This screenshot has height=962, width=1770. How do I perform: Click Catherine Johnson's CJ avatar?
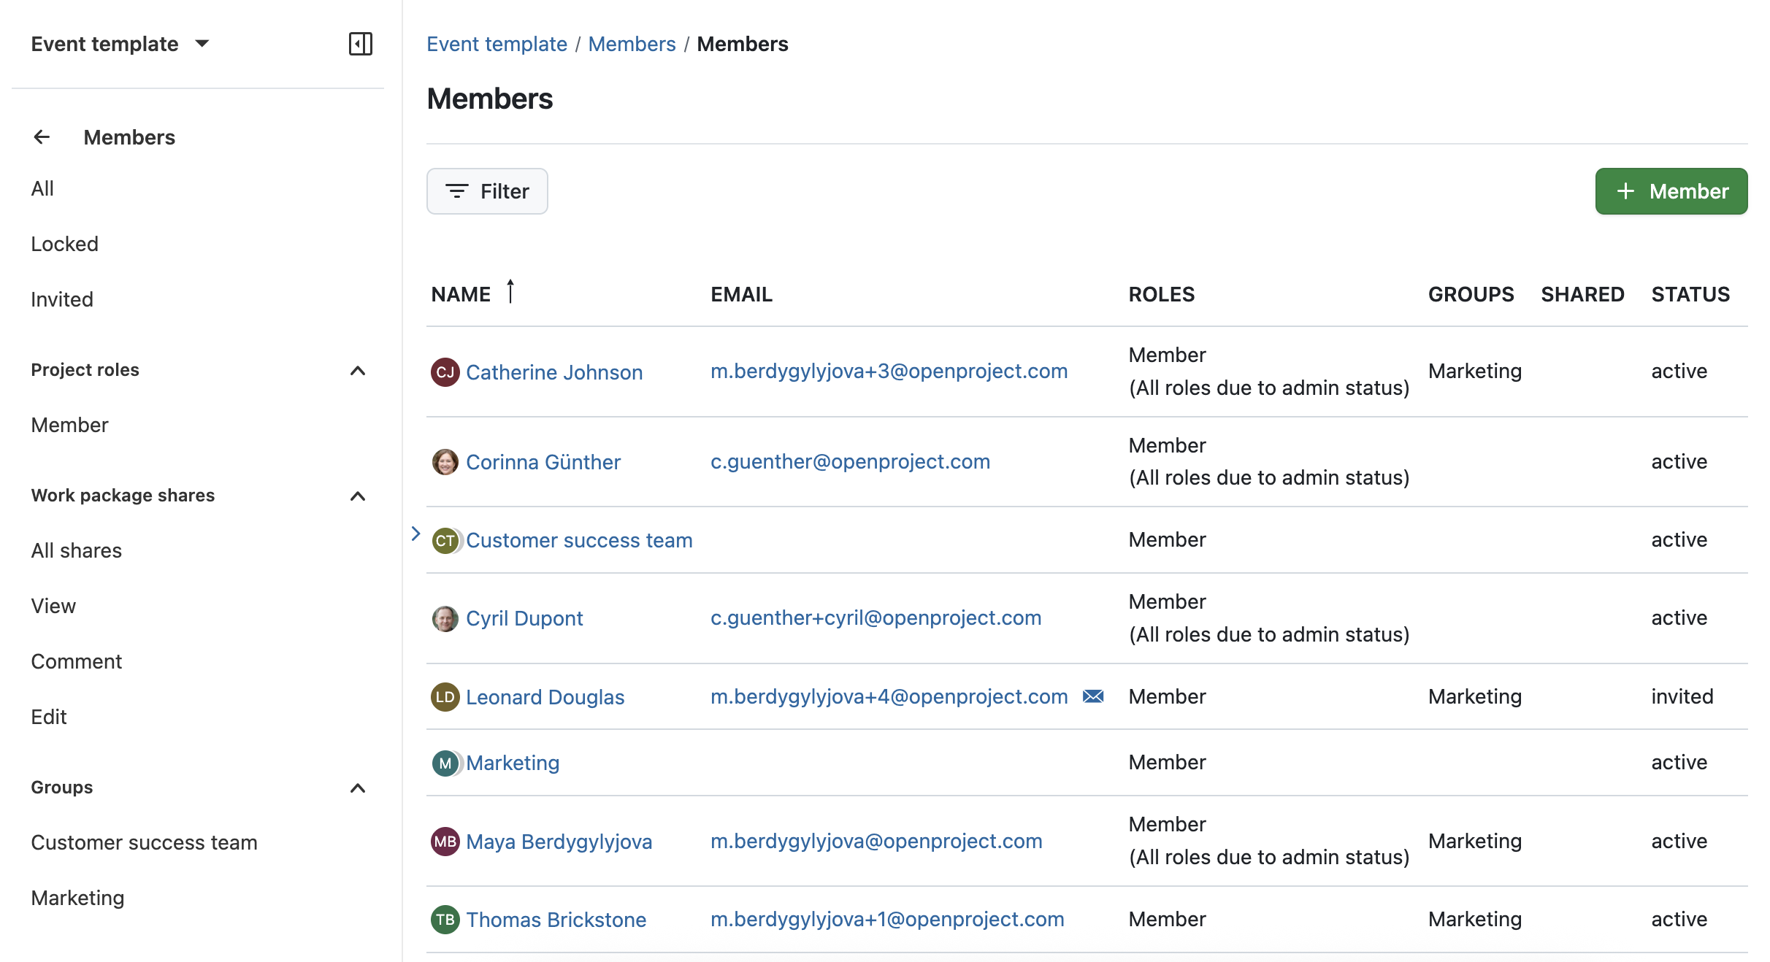(x=445, y=372)
